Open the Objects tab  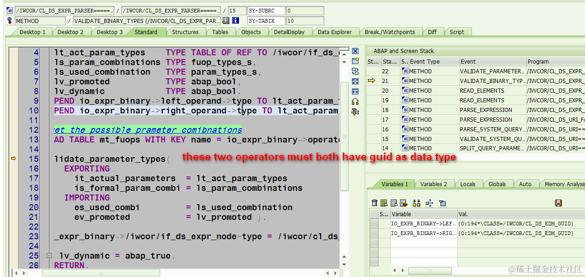(x=251, y=32)
